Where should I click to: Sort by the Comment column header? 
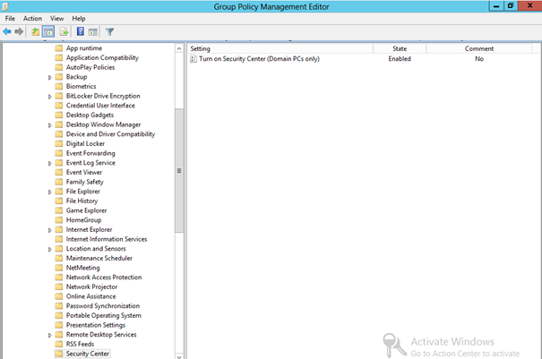pos(479,48)
